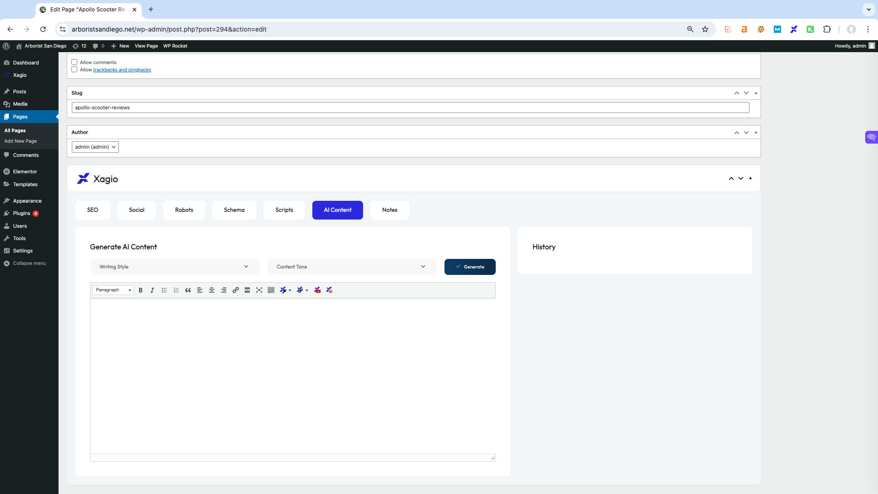This screenshot has width=878, height=494.
Task: Move Xagio panel up
Action: tap(731, 178)
